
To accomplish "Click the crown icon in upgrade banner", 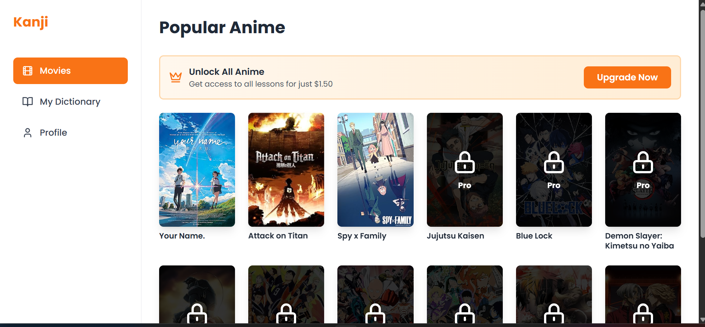I will 176,77.
